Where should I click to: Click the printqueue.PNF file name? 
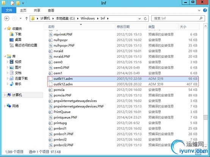click(x=65, y=118)
